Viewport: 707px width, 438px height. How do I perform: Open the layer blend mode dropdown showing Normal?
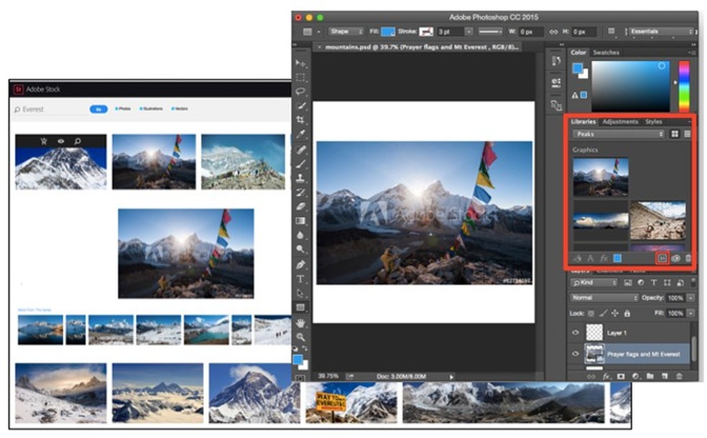point(604,297)
